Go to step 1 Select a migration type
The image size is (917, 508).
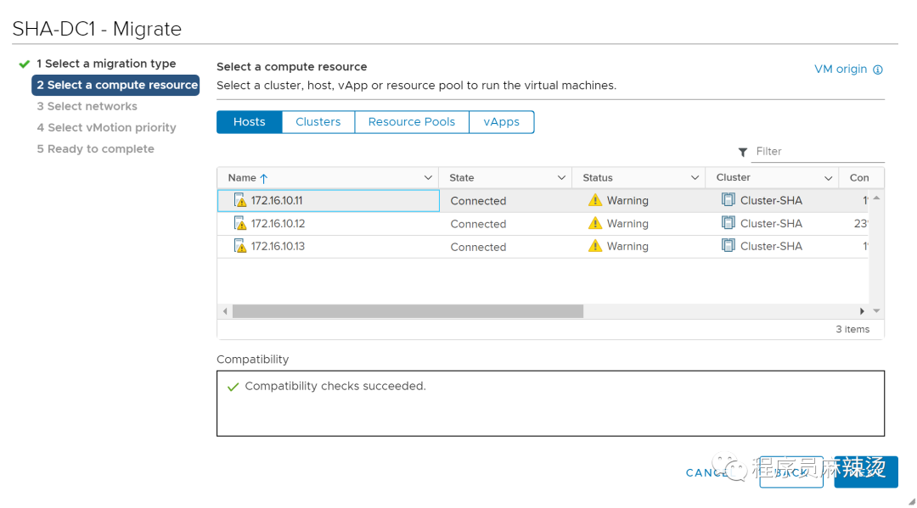pos(106,64)
